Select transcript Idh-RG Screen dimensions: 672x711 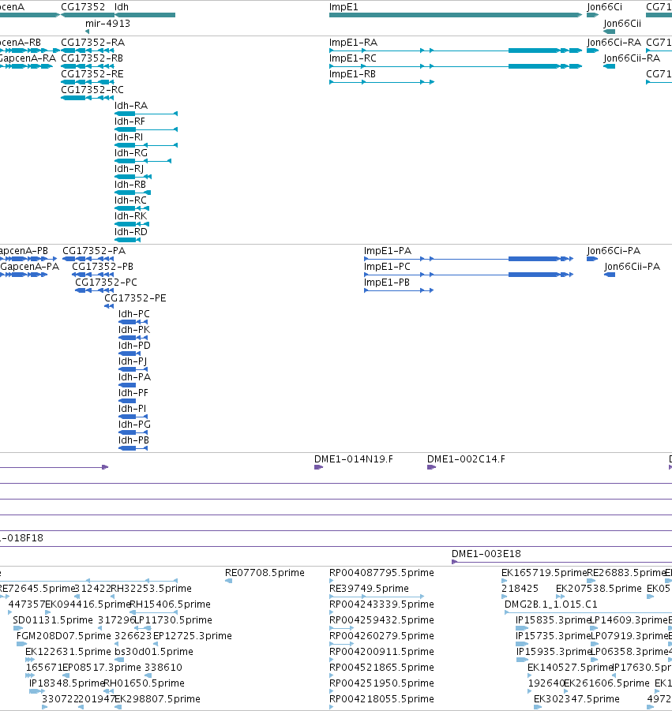coord(131,153)
